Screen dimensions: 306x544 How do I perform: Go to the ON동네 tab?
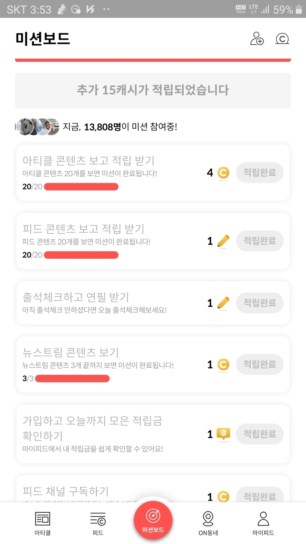point(208,523)
